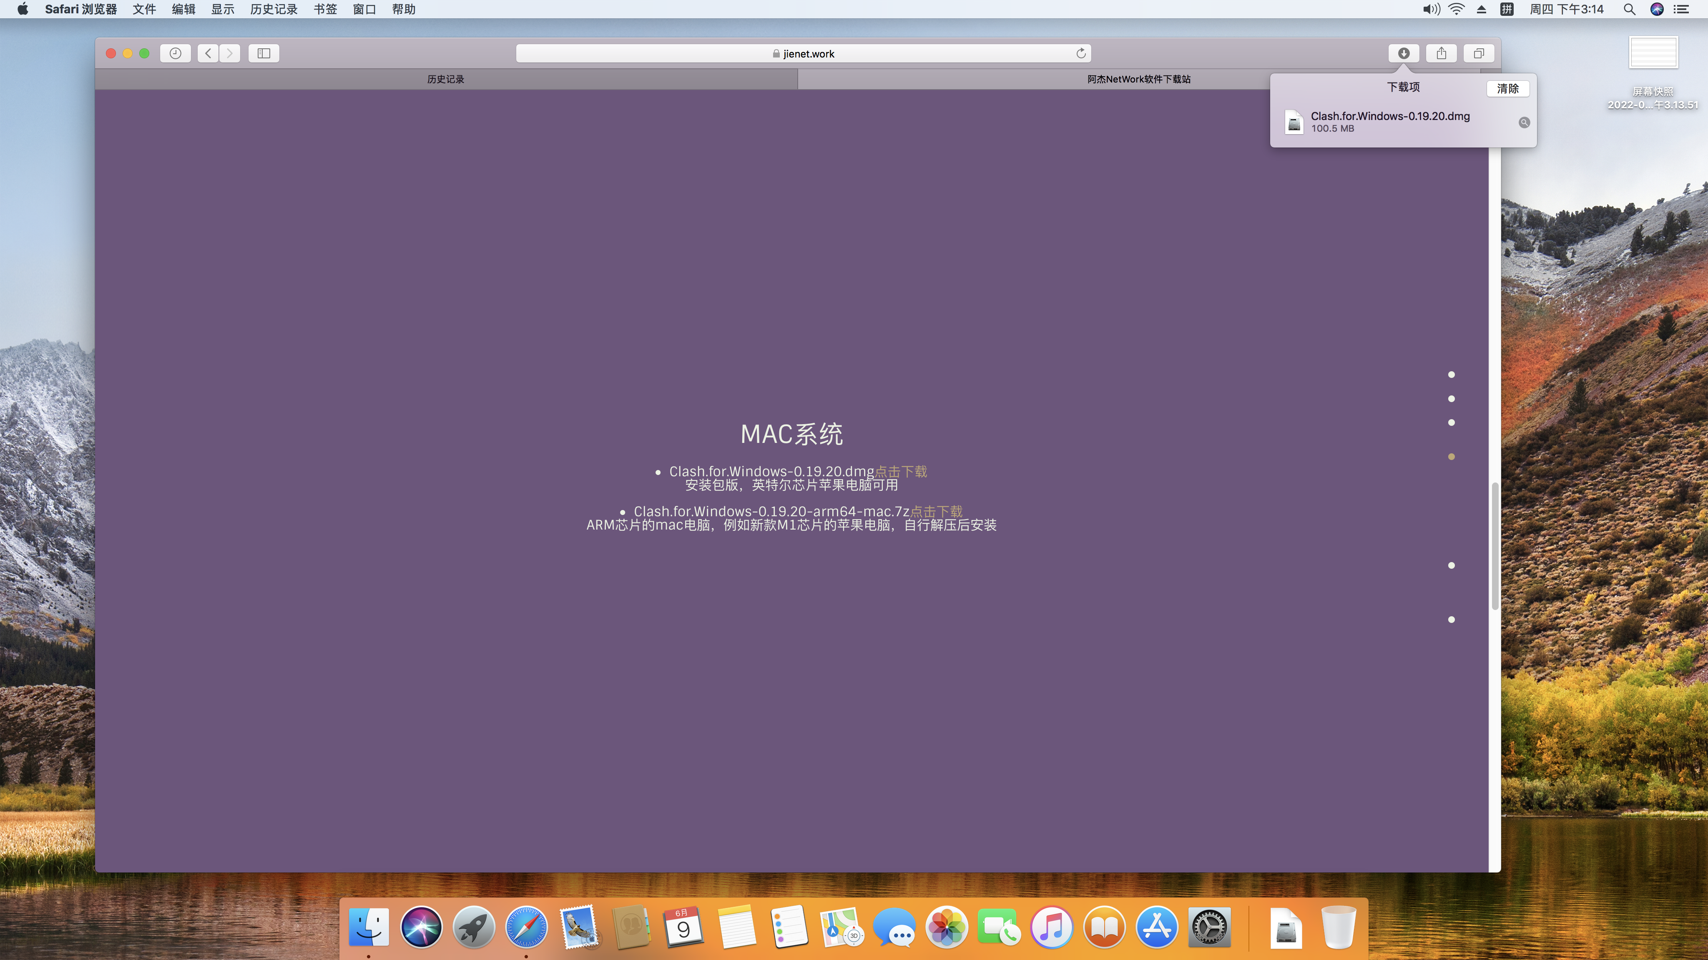Open Trash in the Dock

tap(1339, 927)
